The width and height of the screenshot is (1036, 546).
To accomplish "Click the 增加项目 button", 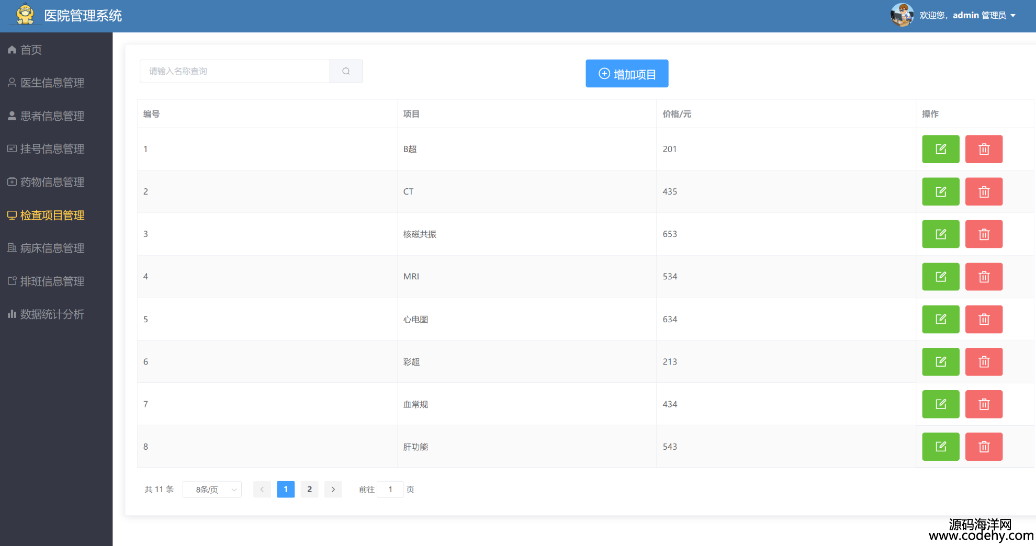I will [626, 74].
